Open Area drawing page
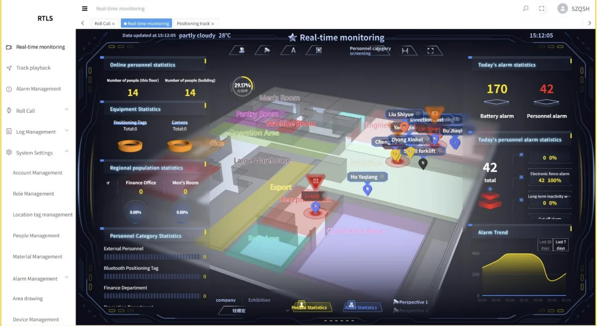The image size is (597, 326). (28, 299)
